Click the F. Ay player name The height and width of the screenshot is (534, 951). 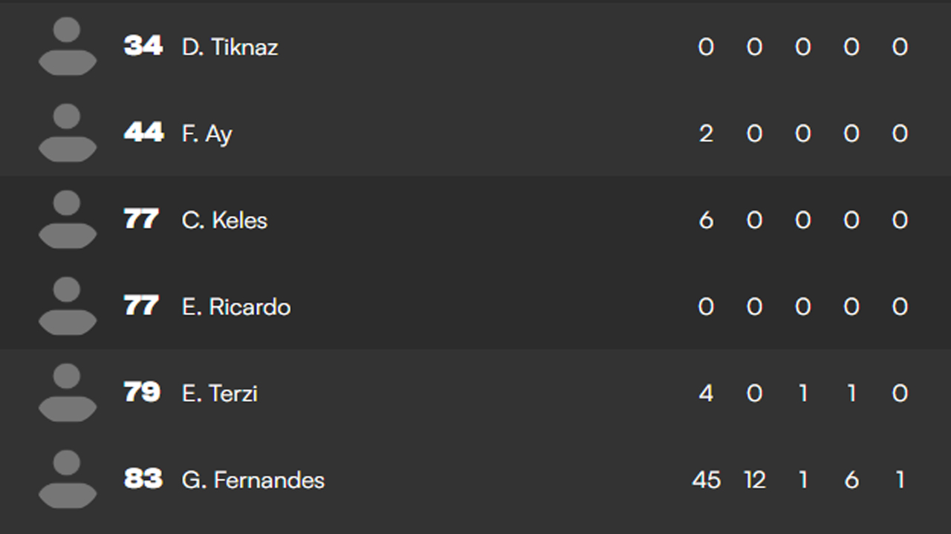tap(207, 134)
